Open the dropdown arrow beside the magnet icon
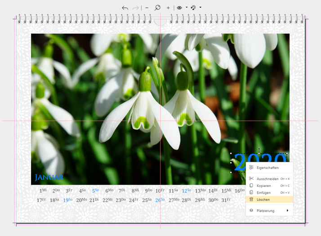The image size is (321, 236). click(x=200, y=7)
